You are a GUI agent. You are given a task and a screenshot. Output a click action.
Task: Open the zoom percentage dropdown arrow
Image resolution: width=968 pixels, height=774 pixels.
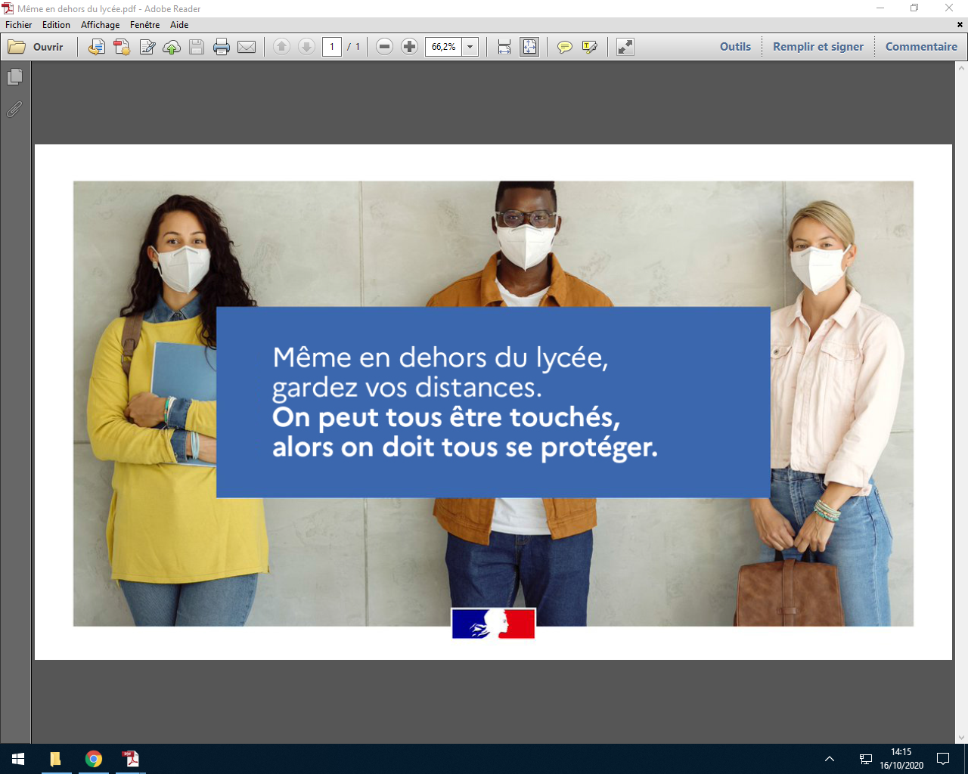coord(470,47)
